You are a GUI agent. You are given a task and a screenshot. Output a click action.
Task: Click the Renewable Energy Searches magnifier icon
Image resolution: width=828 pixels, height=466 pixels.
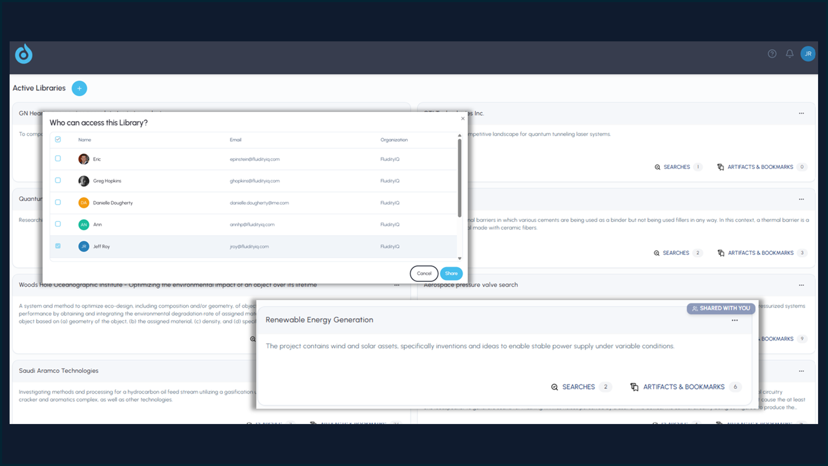[x=554, y=387]
